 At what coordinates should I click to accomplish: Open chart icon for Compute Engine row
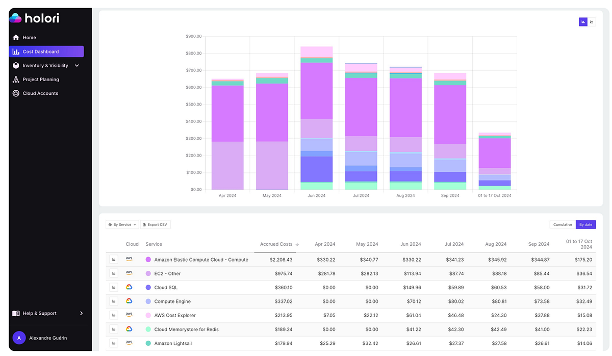[x=114, y=301]
